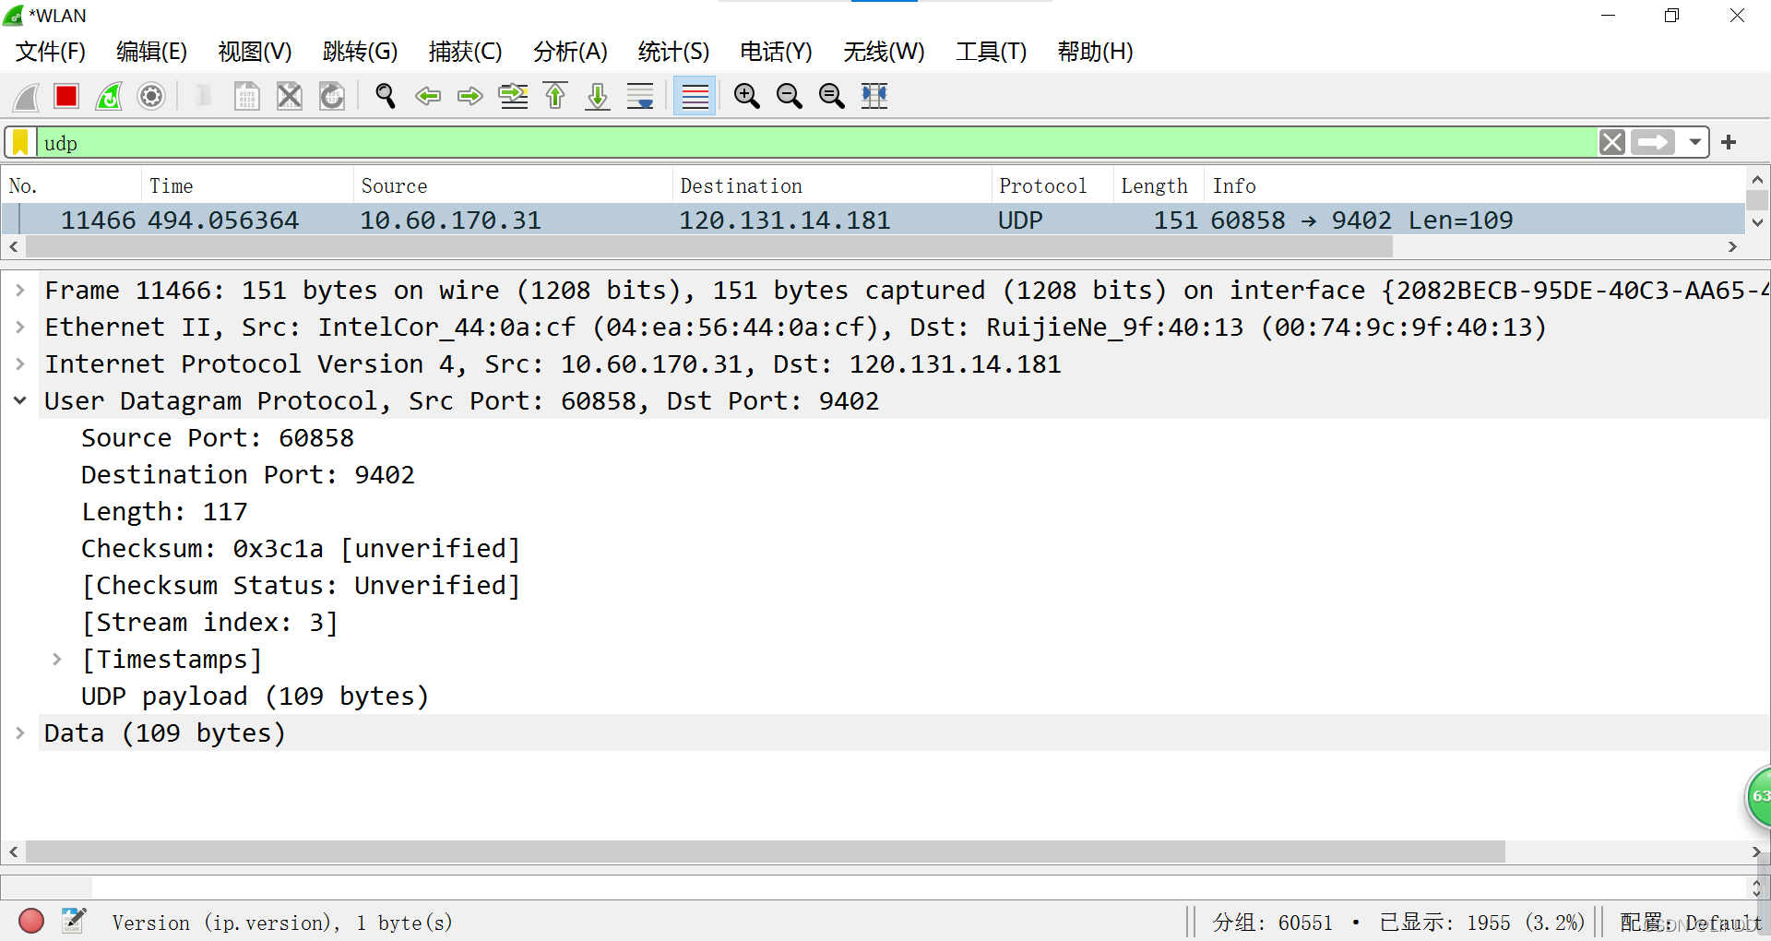Select UDP payload (109 bytes) line

tap(256, 697)
